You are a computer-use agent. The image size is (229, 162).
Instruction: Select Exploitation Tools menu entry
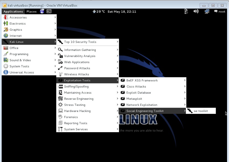click(87, 80)
